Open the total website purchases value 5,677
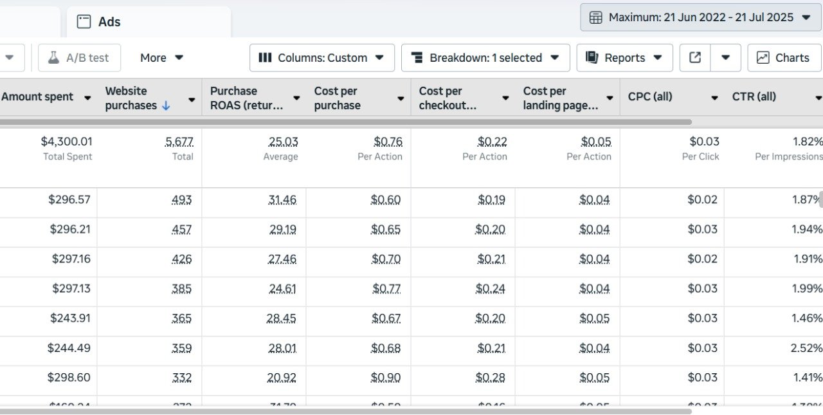The width and height of the screenshot is (823, 415). 179,142
